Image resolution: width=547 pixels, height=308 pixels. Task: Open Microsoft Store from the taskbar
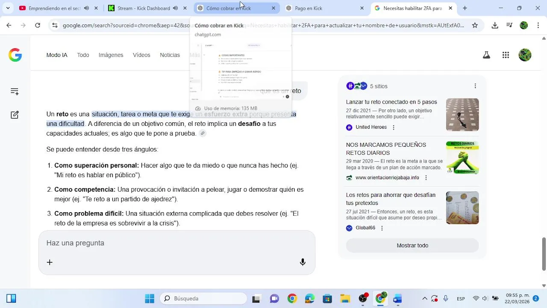(x=327, y=299)
